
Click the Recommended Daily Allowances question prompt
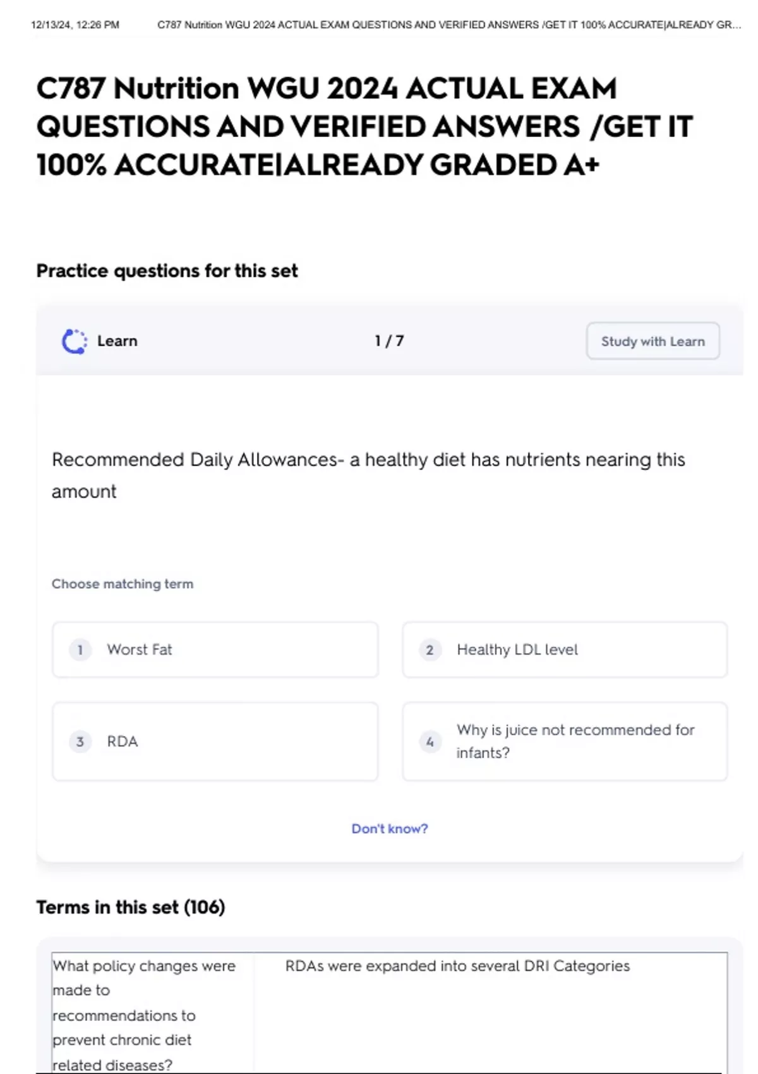coord(368,475)
